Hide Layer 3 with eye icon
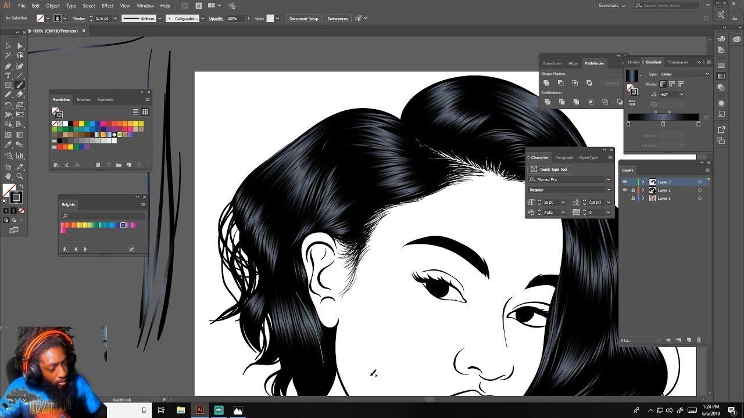The width and height of the screenshot is (744, 418). coord(625,182)
